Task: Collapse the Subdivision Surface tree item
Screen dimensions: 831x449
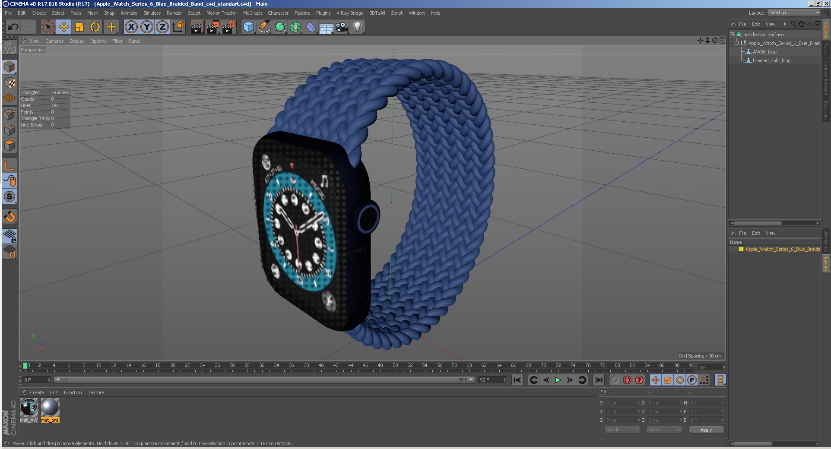Action: [x=732, y=34]
